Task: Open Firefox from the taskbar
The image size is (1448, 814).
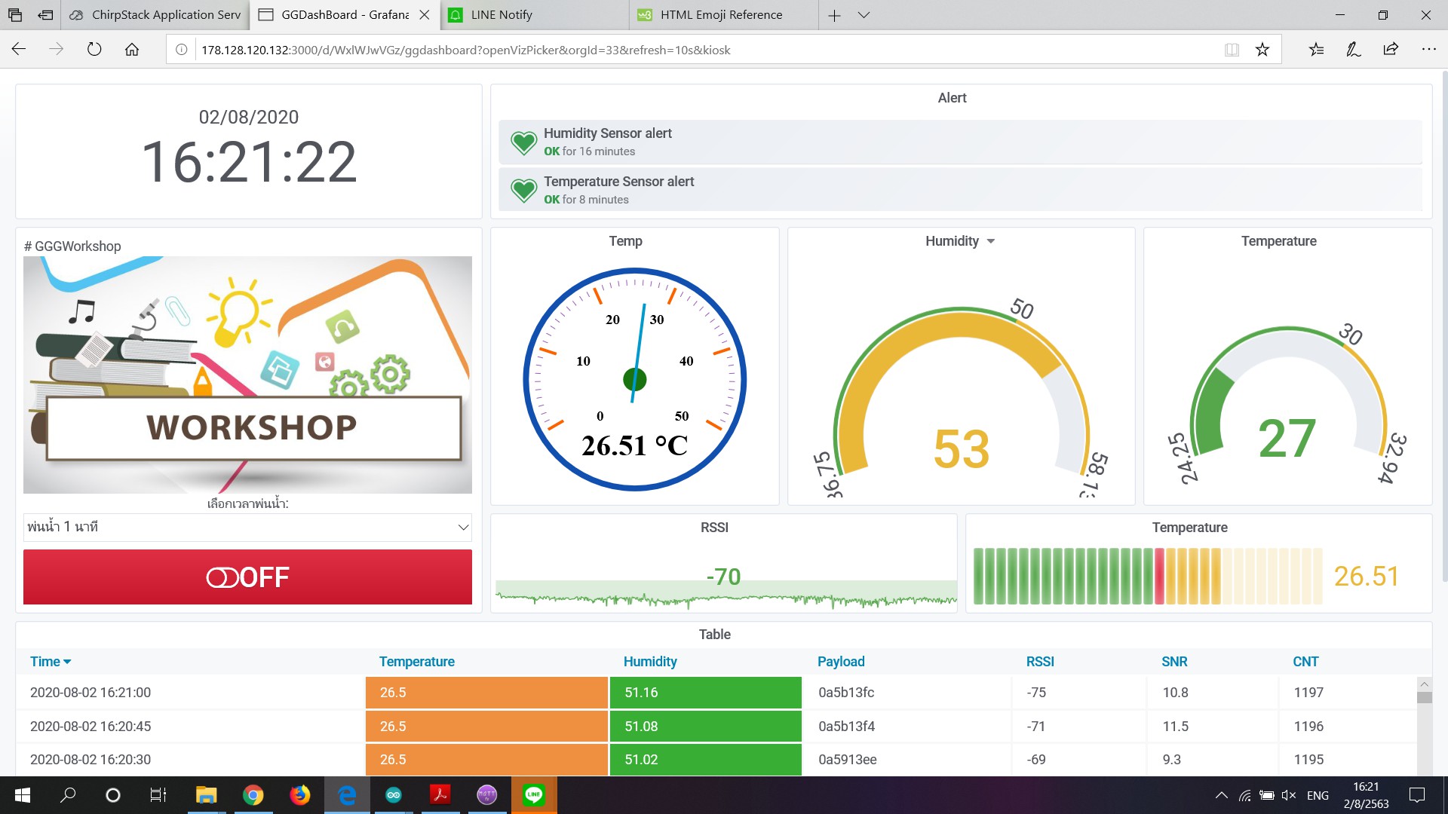Action: [299, 795]
